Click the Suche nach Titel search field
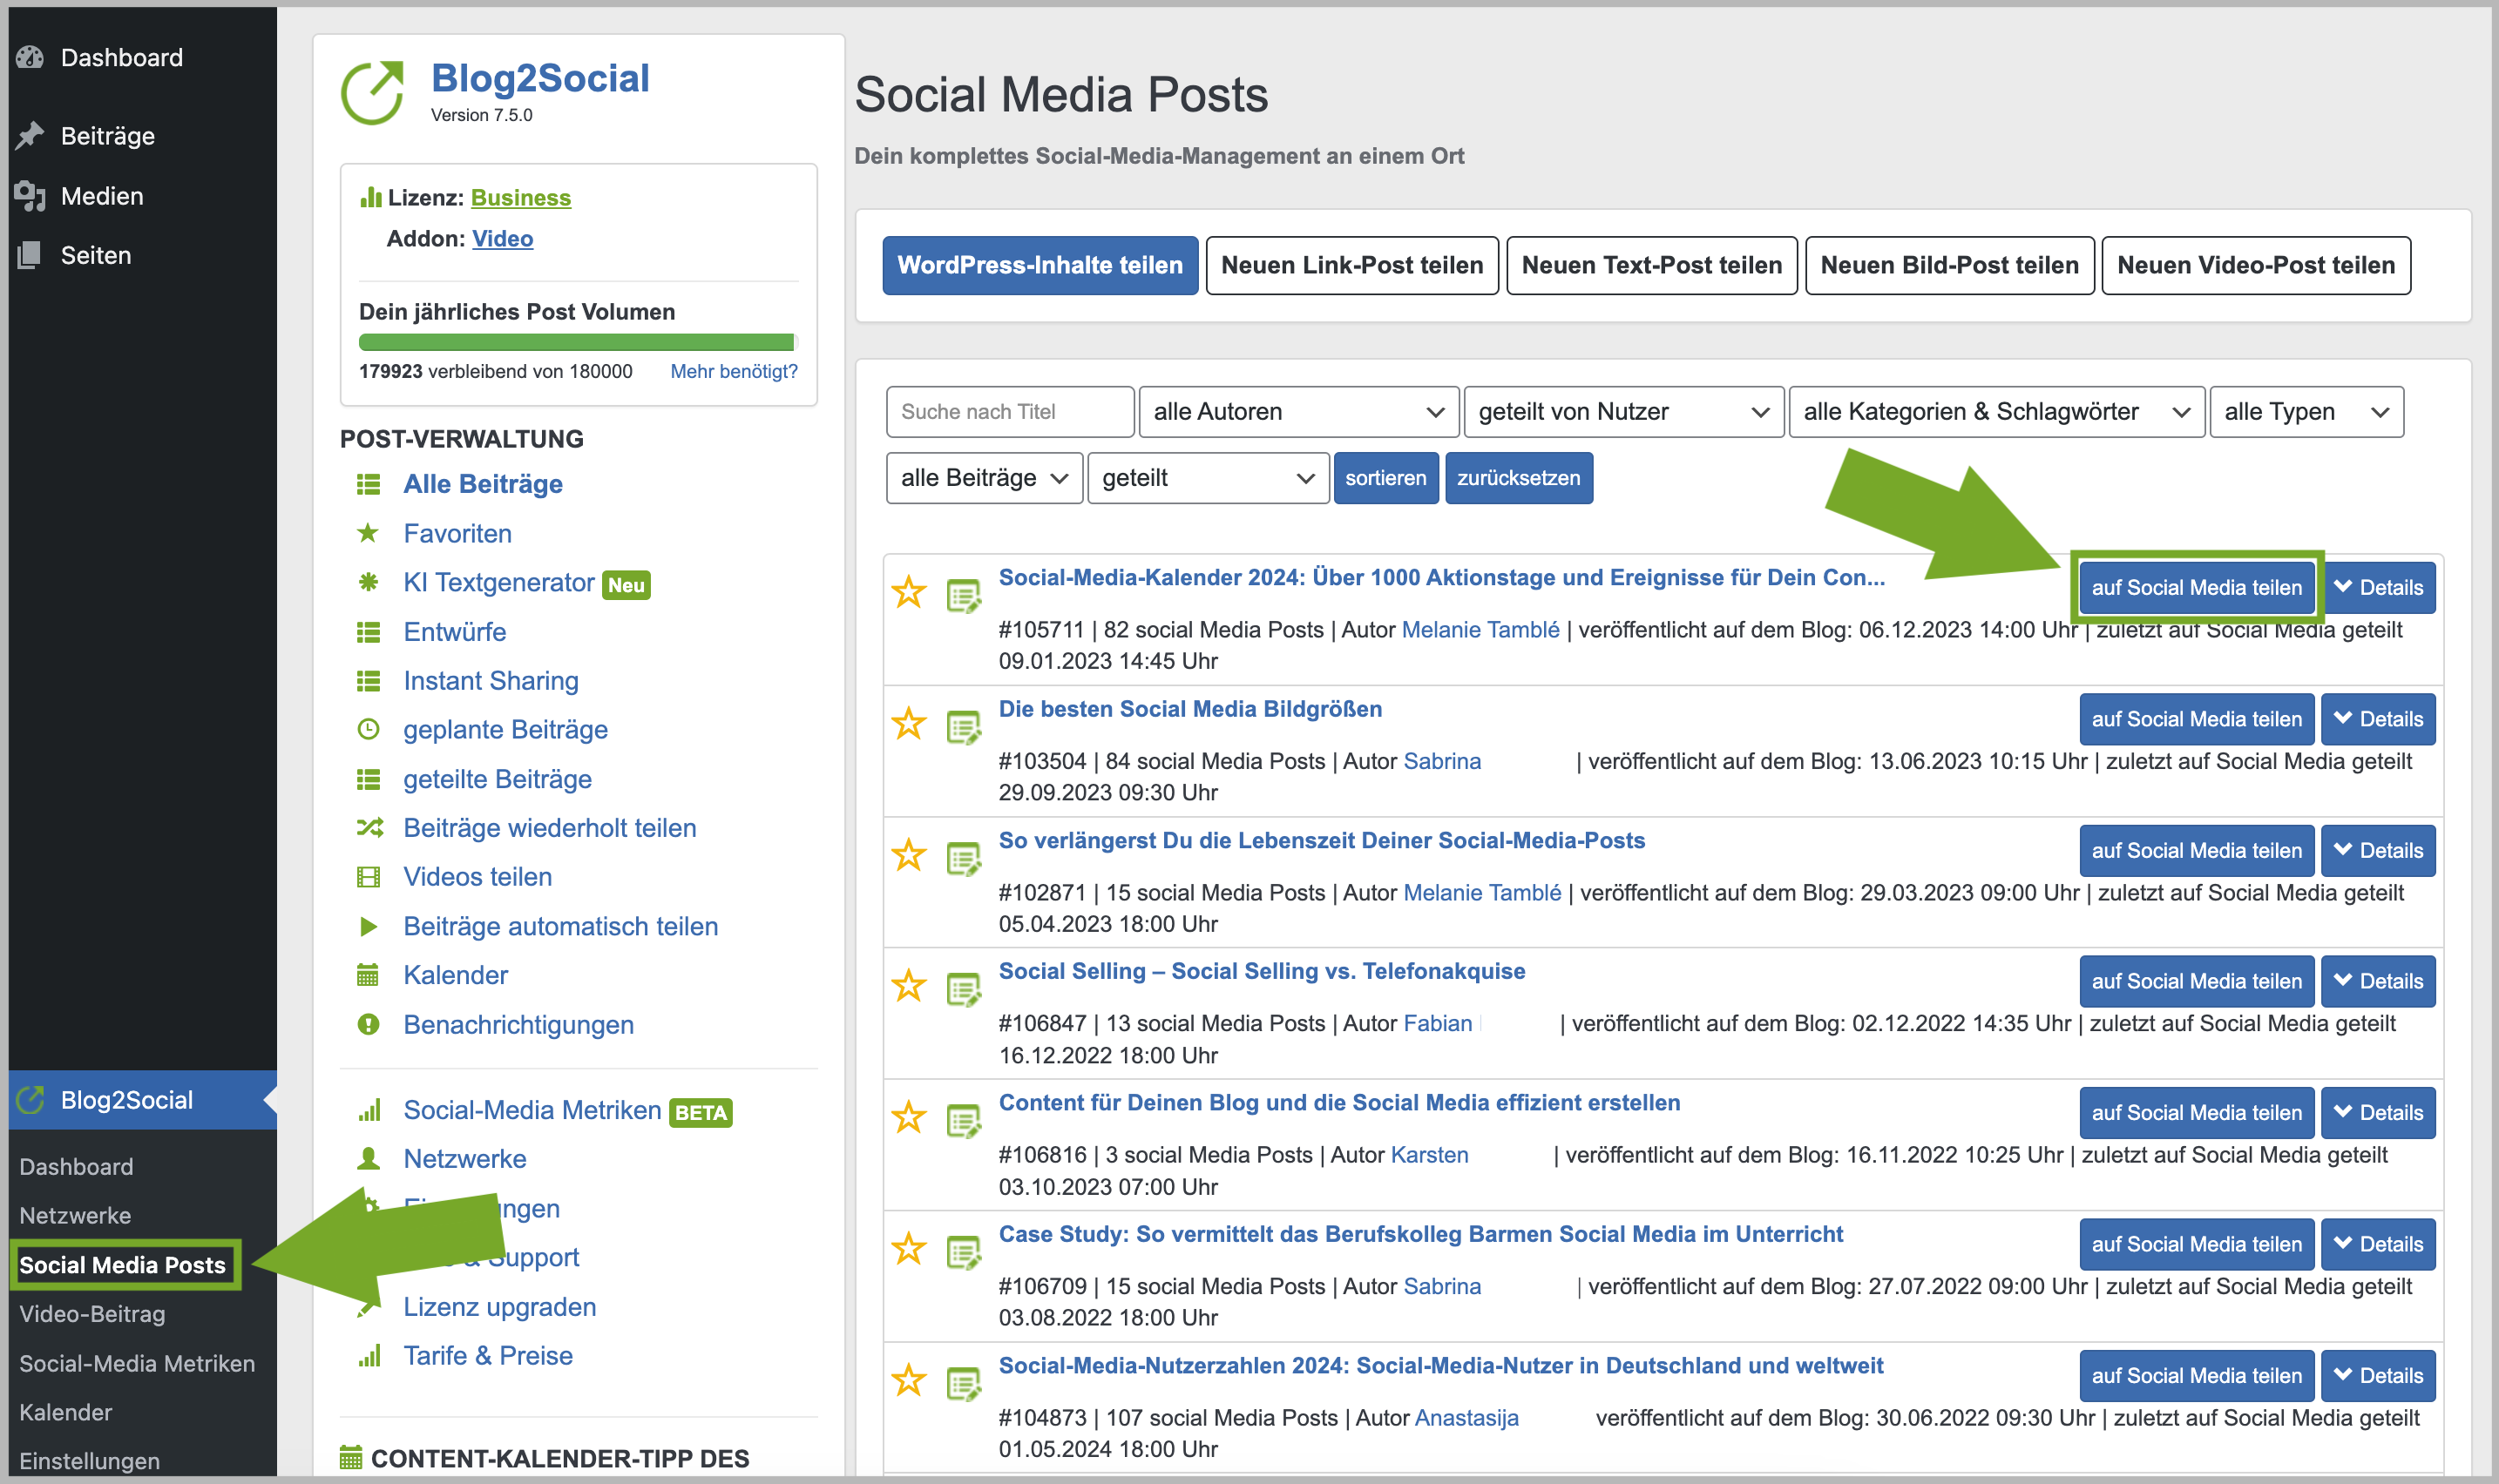Viewport: 2499px width, 1484px height. pos(1009,412)
